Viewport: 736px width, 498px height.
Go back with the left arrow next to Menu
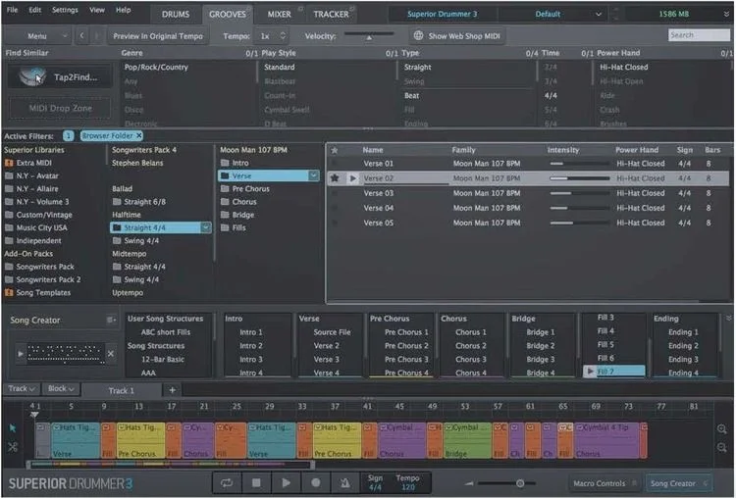pos(81,35)
